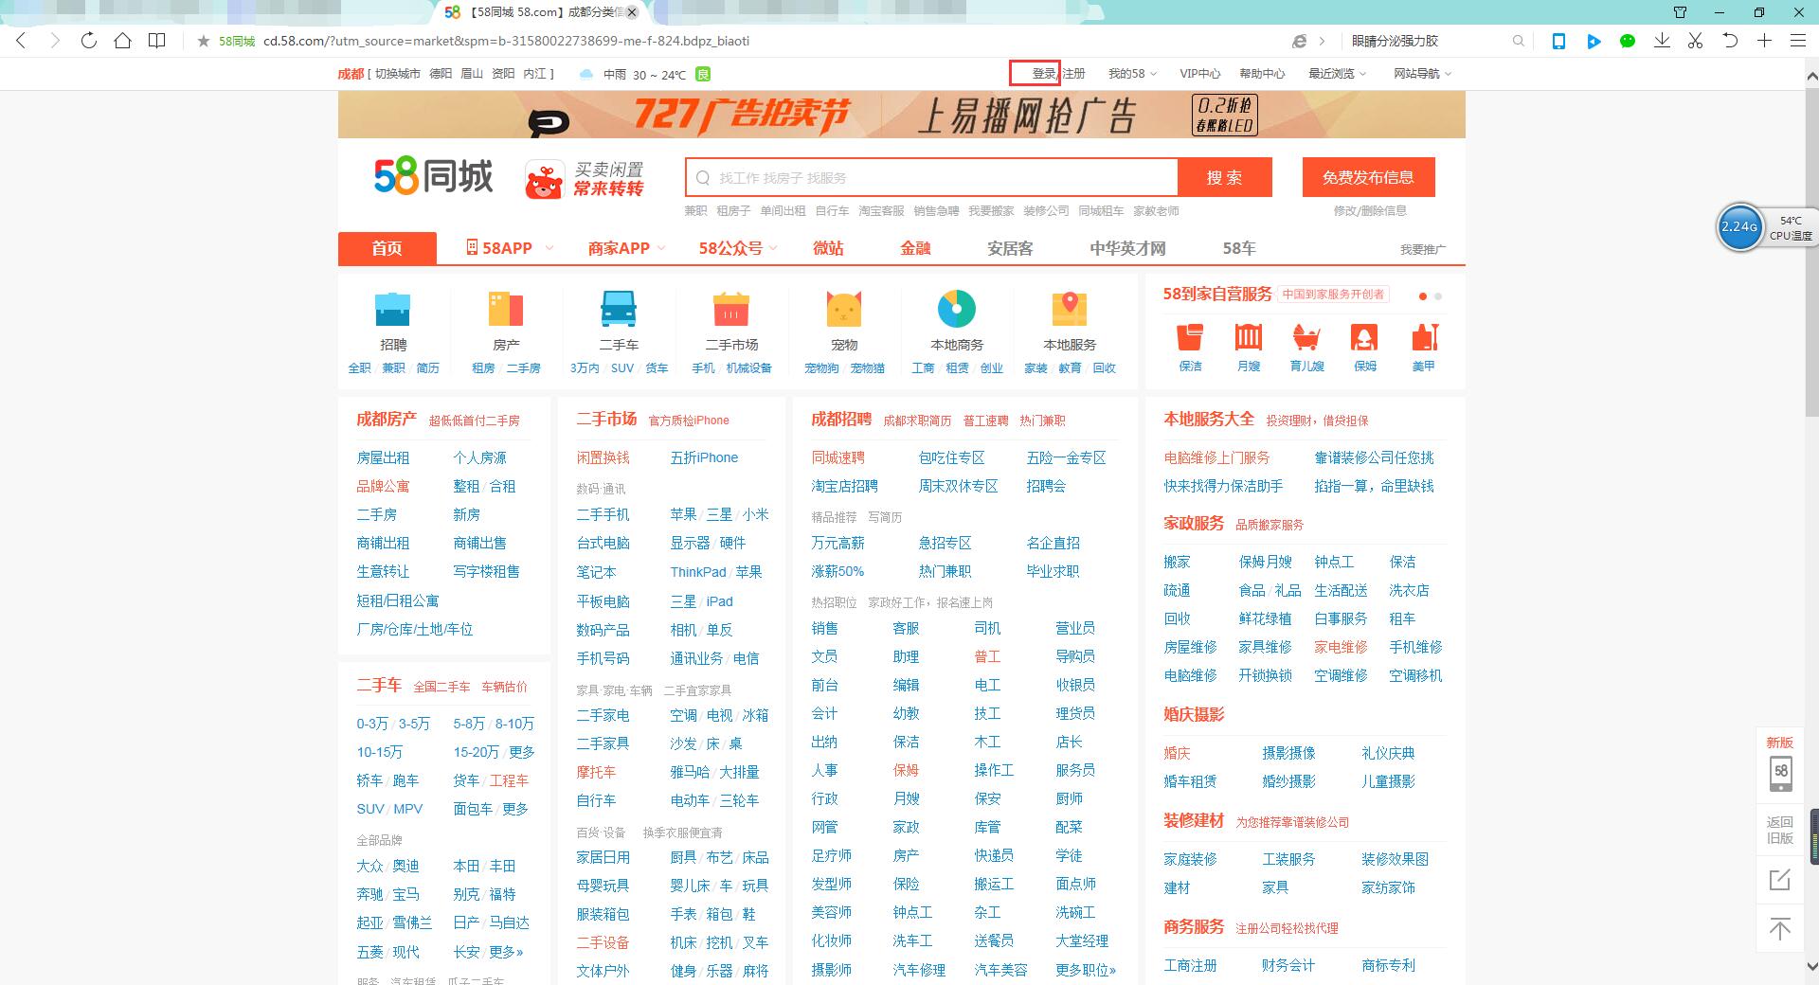The width and height of the screenshot is (1819, 985).
Task: Click 切换城市 to change city
Action: point(397,73)
